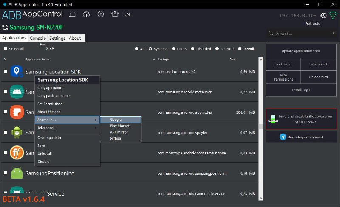
Task: Click the crown icon in the header
Action: click(x=115, y=14)
